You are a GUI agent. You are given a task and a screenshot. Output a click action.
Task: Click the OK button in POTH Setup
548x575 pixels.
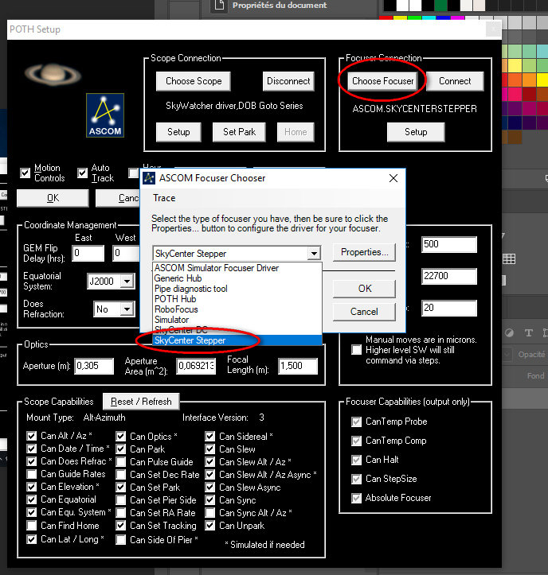pyautogui.click(x=53, y=198)
